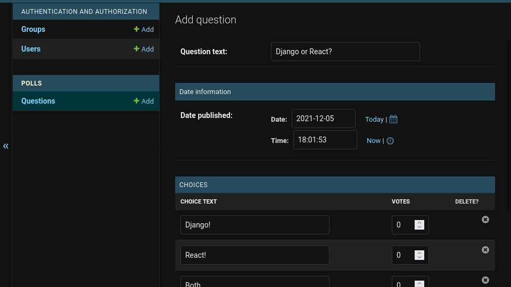Focus the Question text field
This screenshot has width=511, height=287.
point(345,52)
